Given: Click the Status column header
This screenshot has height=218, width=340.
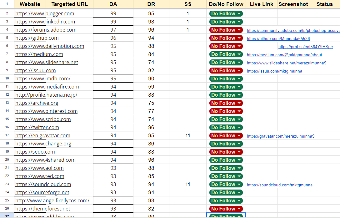Looking at the screenshot, I should coord(325,4).
